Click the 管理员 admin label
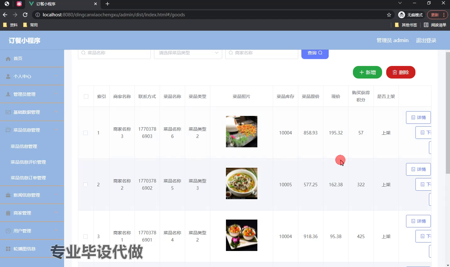 click(392, 40)
